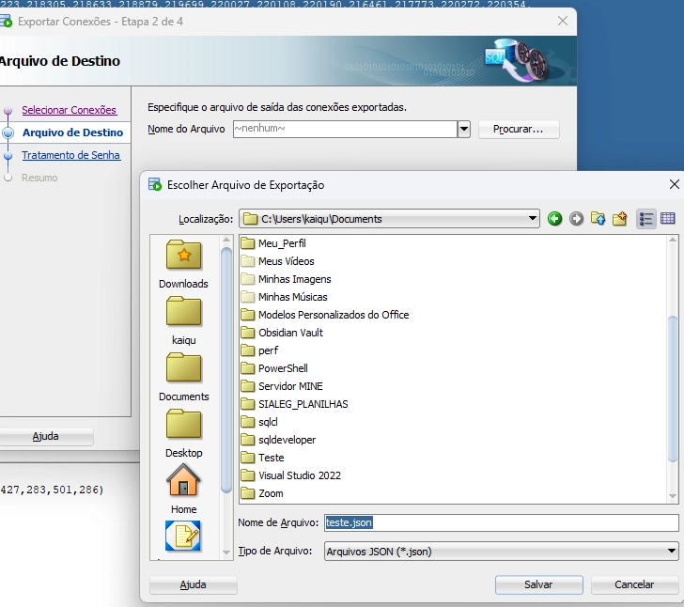
Task: Switch to list view icon
Action: click(646, 218)
